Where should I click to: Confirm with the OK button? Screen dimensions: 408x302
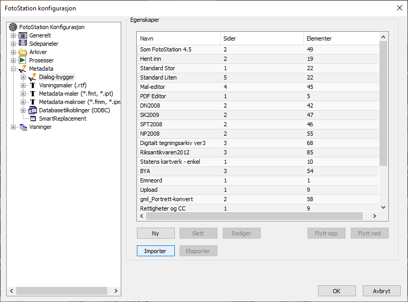coord(337,291)
